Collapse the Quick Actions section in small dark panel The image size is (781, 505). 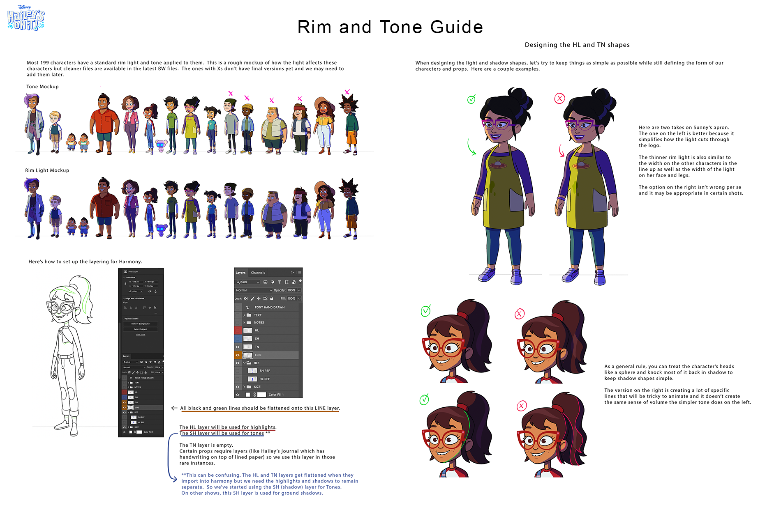click(x=124, y=319)
